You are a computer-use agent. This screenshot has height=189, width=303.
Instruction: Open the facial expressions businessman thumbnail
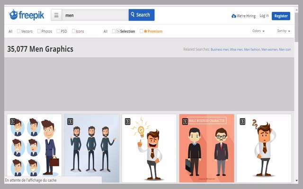click(34, 148)
